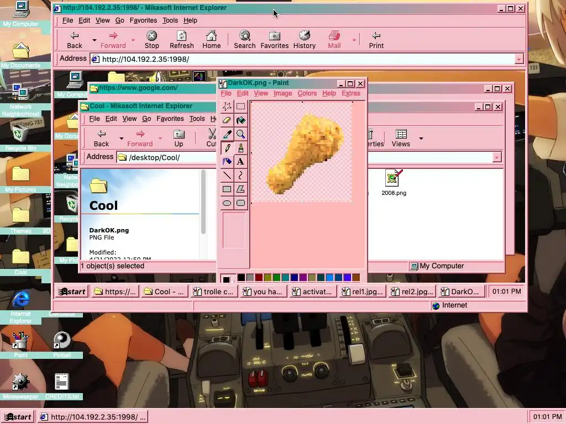Click the Views button in Cool window
This screenshot has width=566, height=424.
[401, 138]
